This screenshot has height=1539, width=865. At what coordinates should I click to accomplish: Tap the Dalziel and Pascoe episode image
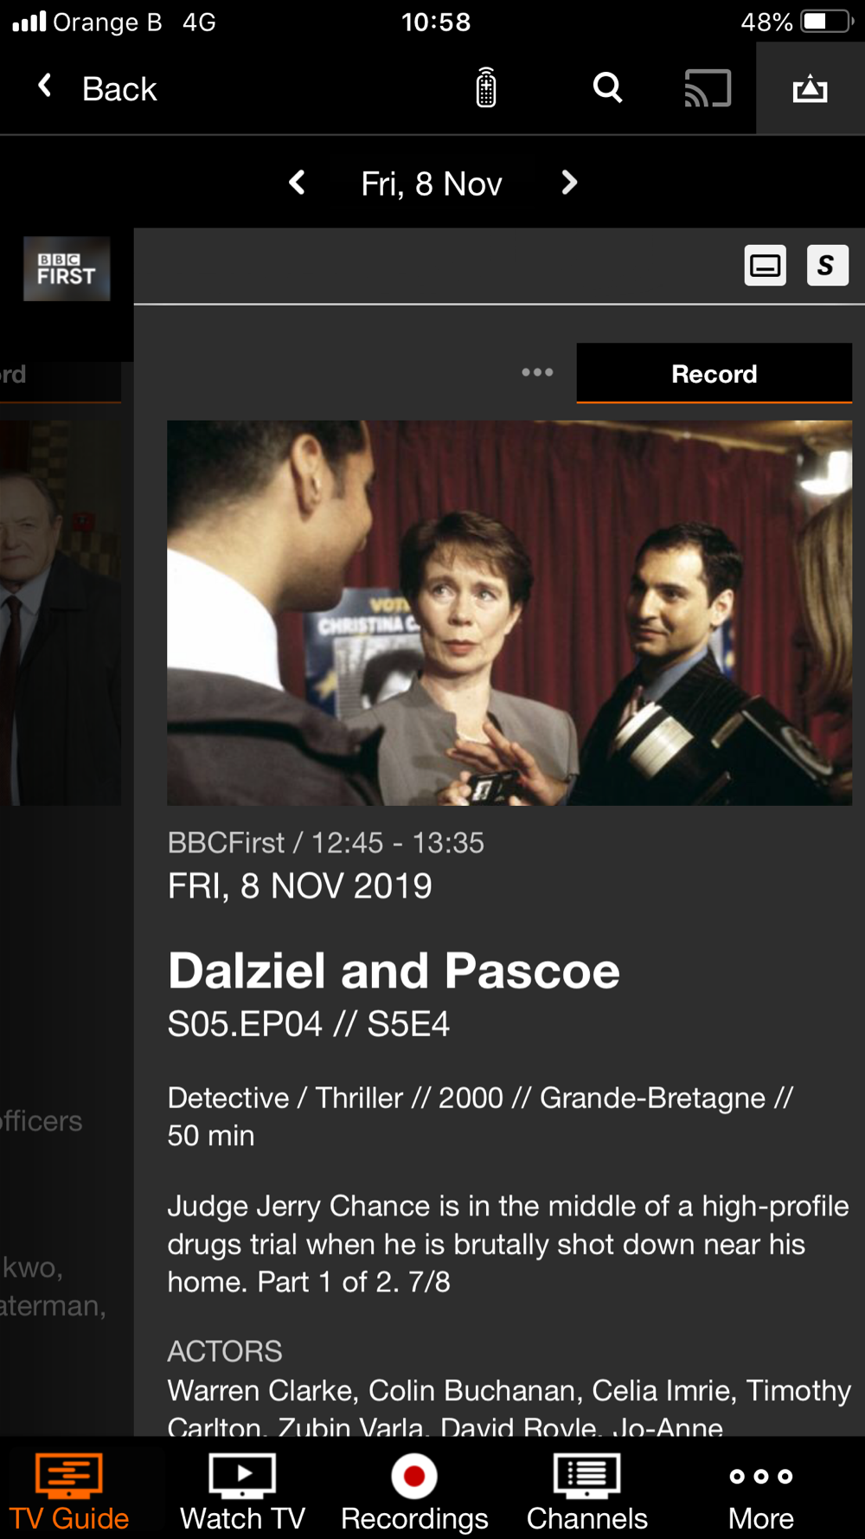click(509, 613)
